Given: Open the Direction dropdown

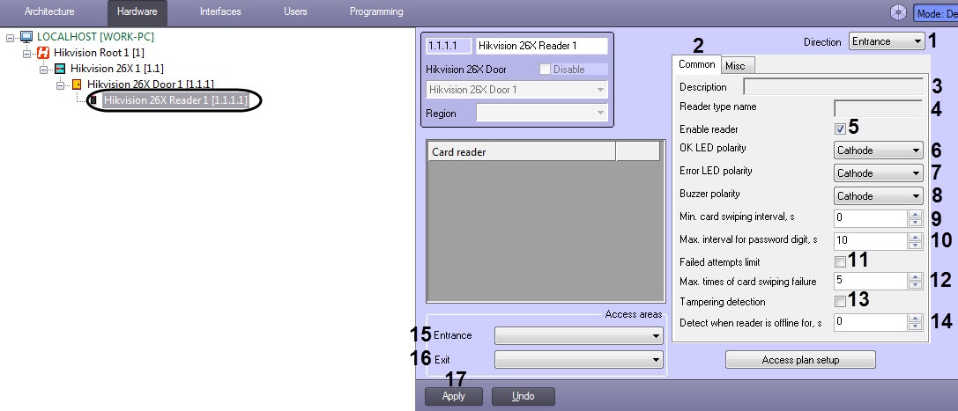Looking at the screenshot, I should [x=887, y=41].
